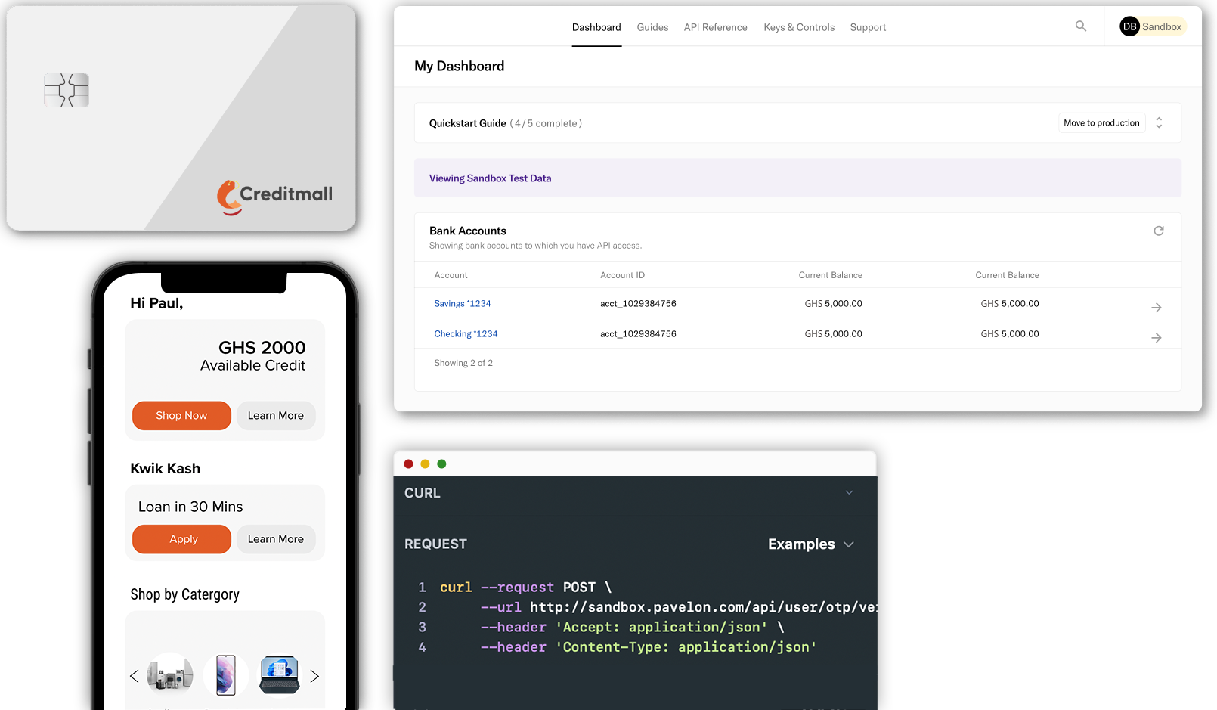Click the Move to production button
Image resolution: width=1217 pixels, height=710 pixels.
tap(1101, 122)
